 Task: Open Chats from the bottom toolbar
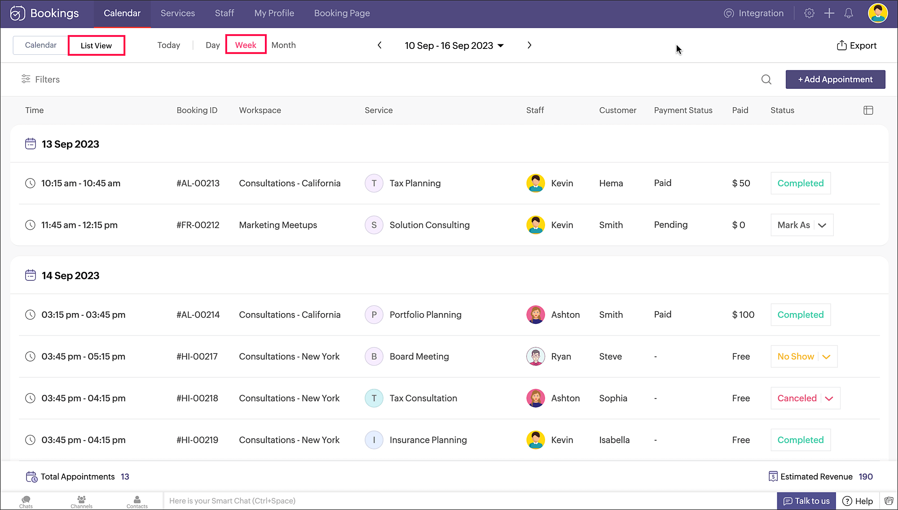coord(26,501)
